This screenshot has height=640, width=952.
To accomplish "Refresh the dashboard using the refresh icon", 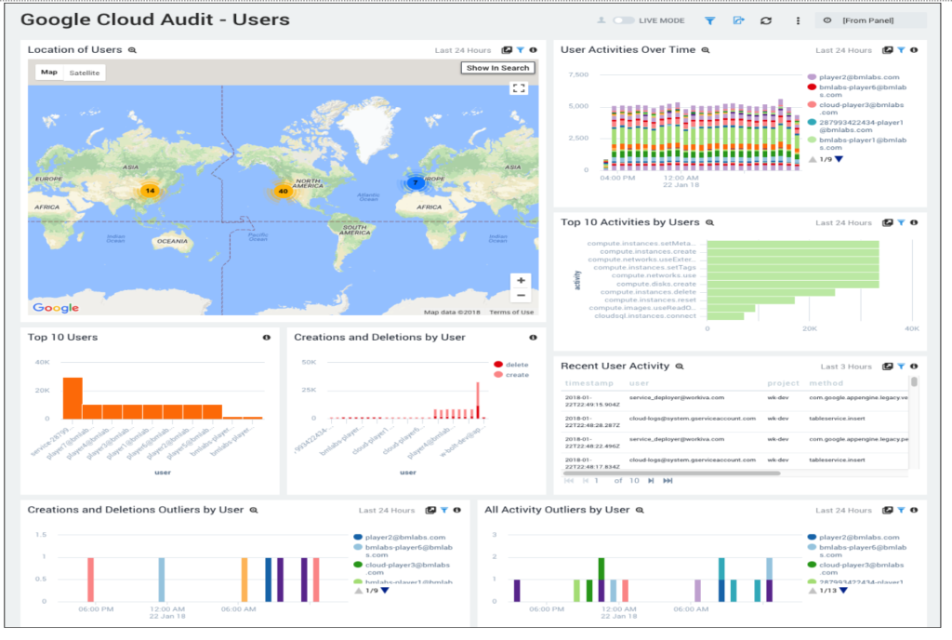I will tap(766, 20).
